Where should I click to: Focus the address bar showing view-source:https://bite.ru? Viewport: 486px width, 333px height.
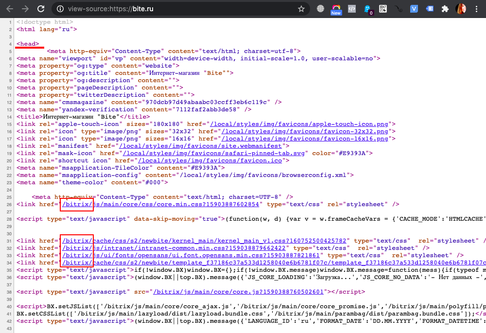180,9
